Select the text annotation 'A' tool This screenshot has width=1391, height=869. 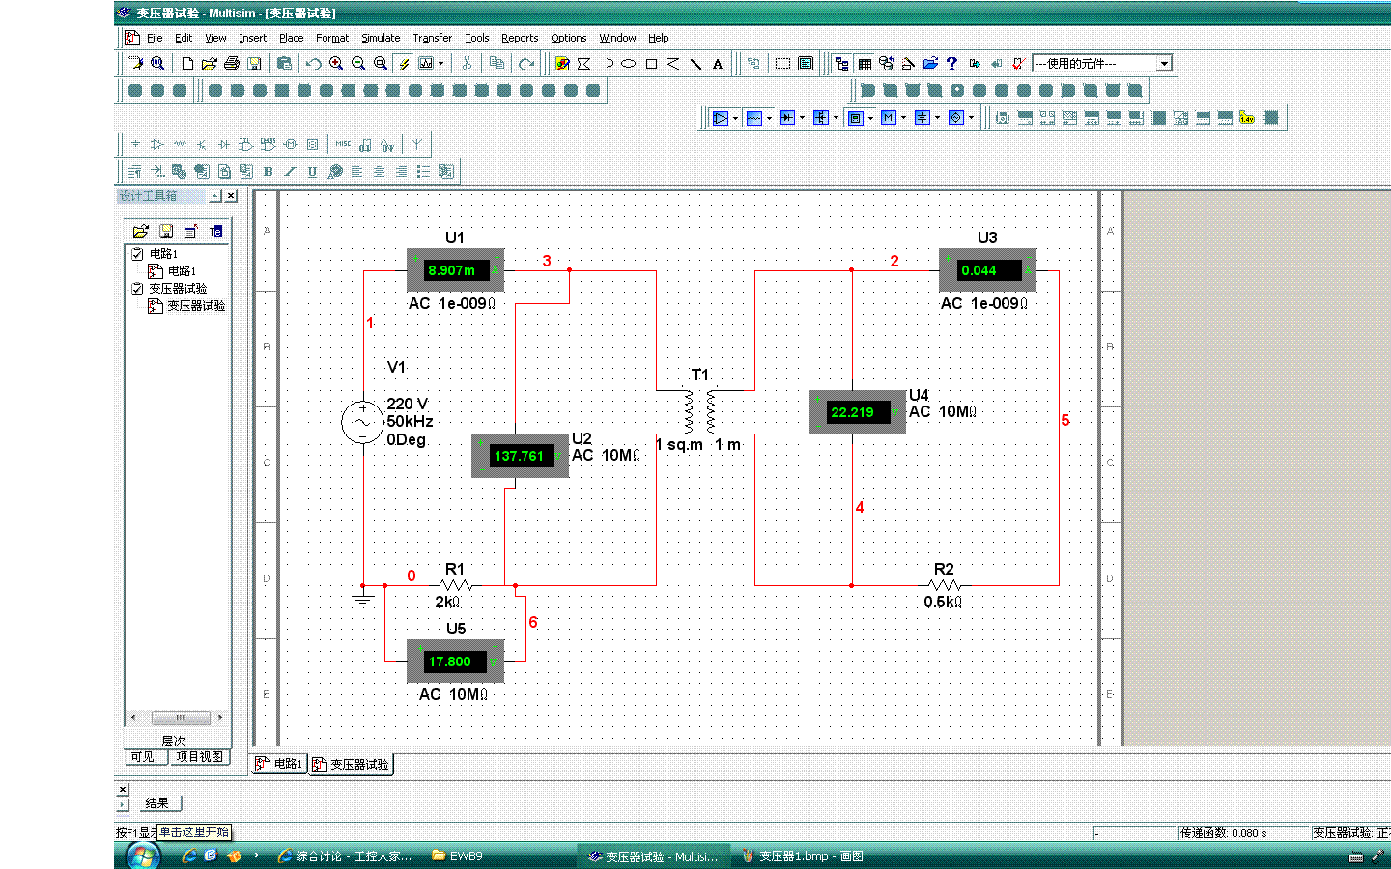pyautogui.click(x=718, y=64)
